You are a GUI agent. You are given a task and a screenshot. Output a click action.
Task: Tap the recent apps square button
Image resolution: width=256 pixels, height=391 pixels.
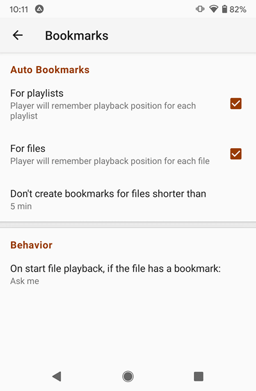point(198,376)
